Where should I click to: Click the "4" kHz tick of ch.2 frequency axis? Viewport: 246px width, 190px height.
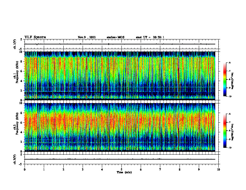[22, 132]
